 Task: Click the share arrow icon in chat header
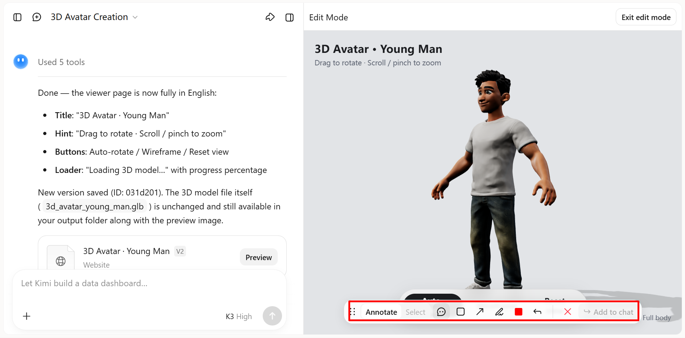(x=270, y=17)
